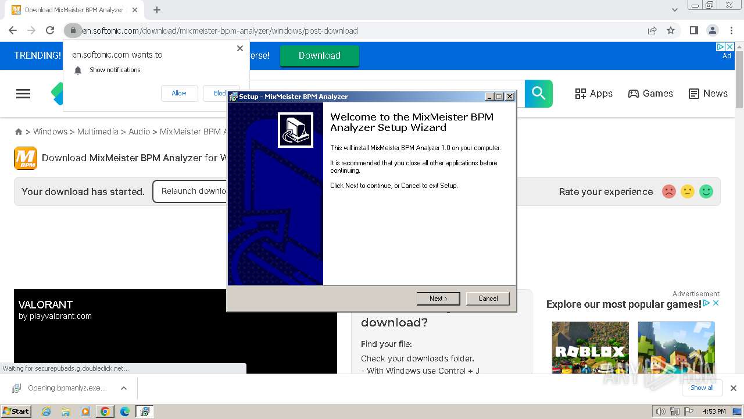744x419 pixels.
Task: Click the taskbar clock showing 4:53 PM
Action: point(714,411)
